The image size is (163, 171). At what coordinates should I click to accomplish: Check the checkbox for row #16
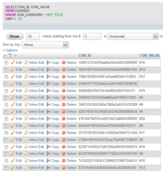click(6, 63)
